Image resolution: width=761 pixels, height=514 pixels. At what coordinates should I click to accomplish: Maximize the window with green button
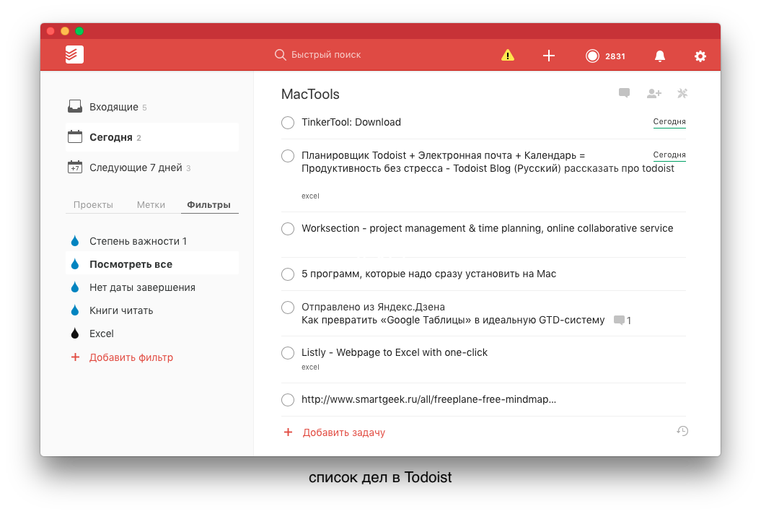click(x=79, y=31)
